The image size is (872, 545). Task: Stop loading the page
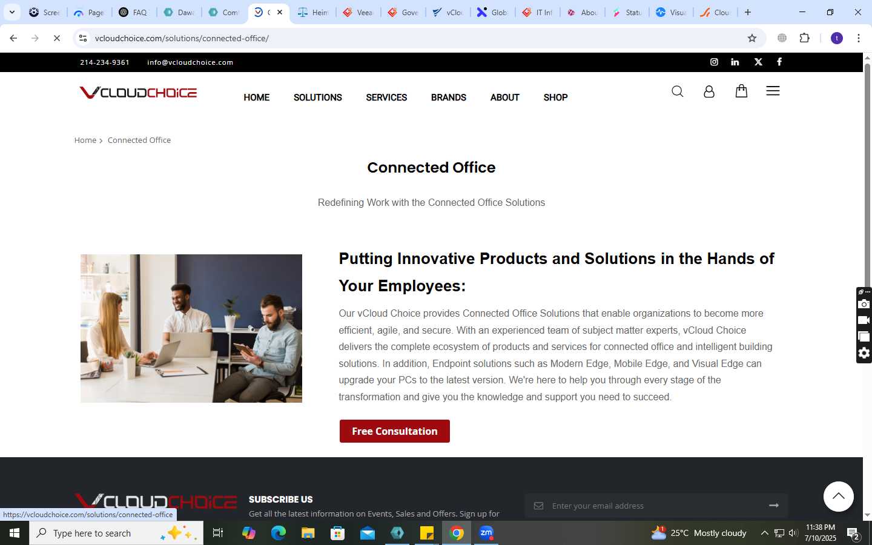(x=57, y=38)
